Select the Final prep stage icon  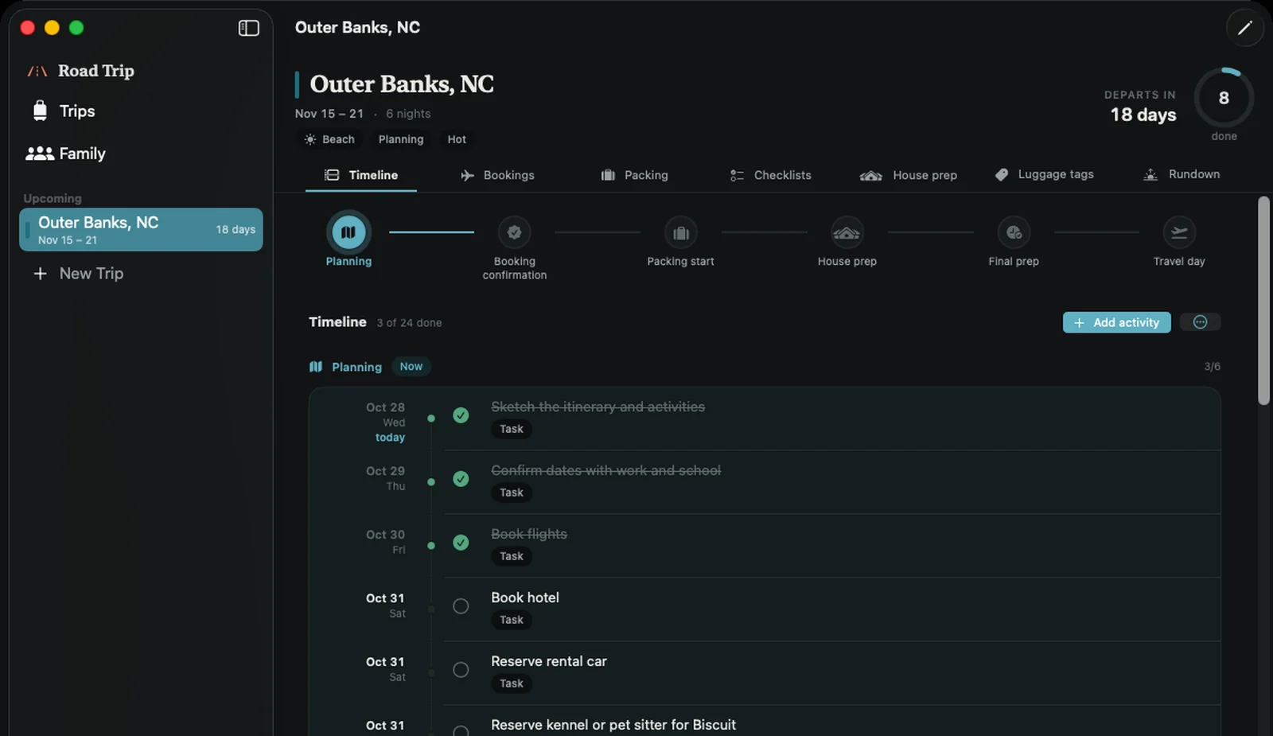tap(1014, 232)
